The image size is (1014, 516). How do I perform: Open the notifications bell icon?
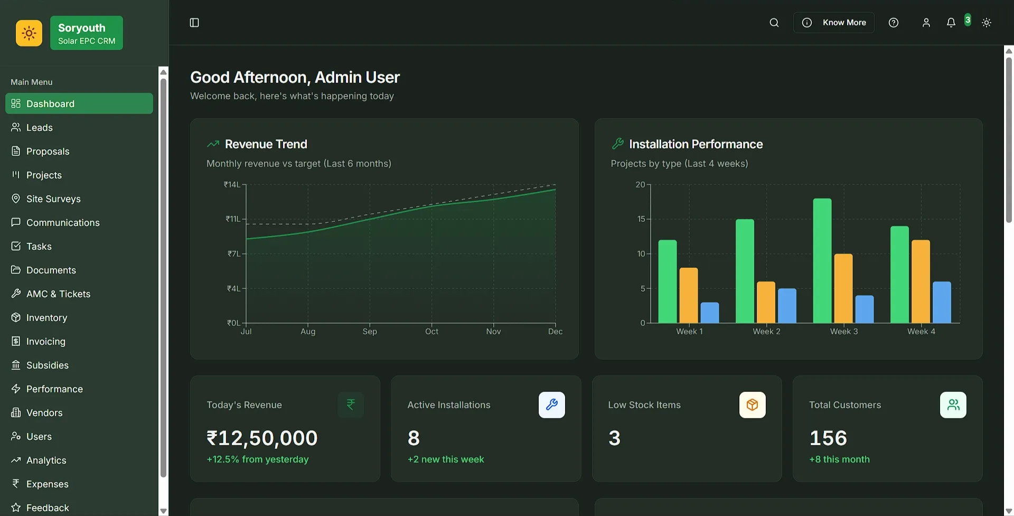(951, 23)
